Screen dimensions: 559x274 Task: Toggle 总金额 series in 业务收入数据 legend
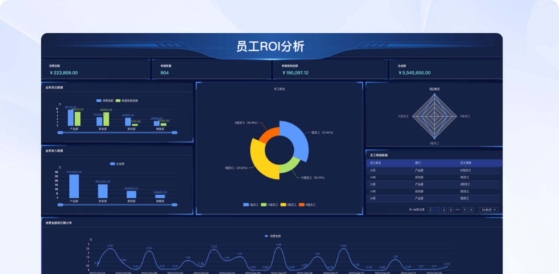tap(112, 164)
